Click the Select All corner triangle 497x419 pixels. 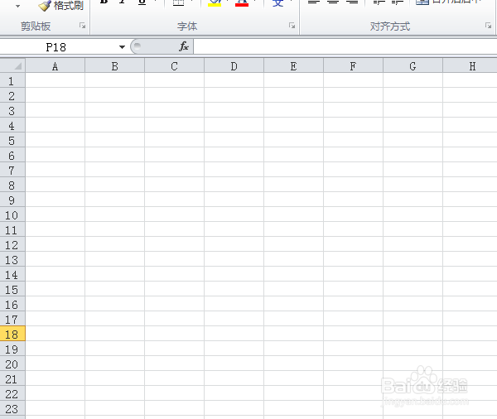(12, 66)
